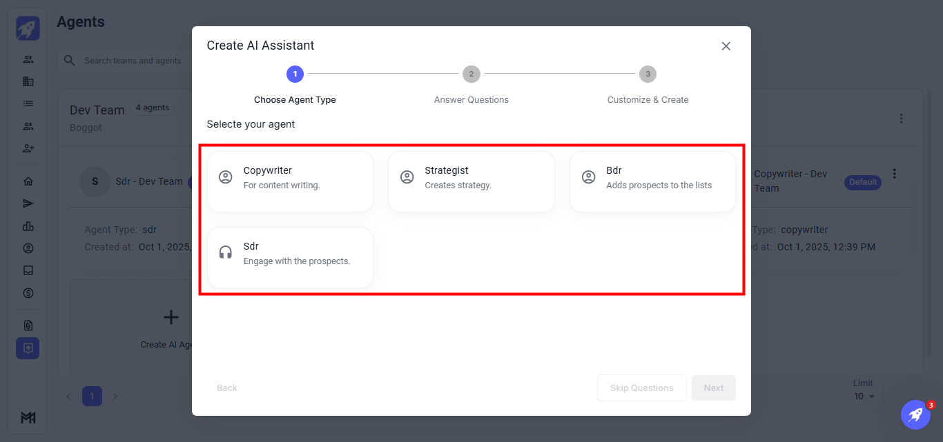Click the Search teams and agents field
Screen dimensions: 943x442
[131, 61]
